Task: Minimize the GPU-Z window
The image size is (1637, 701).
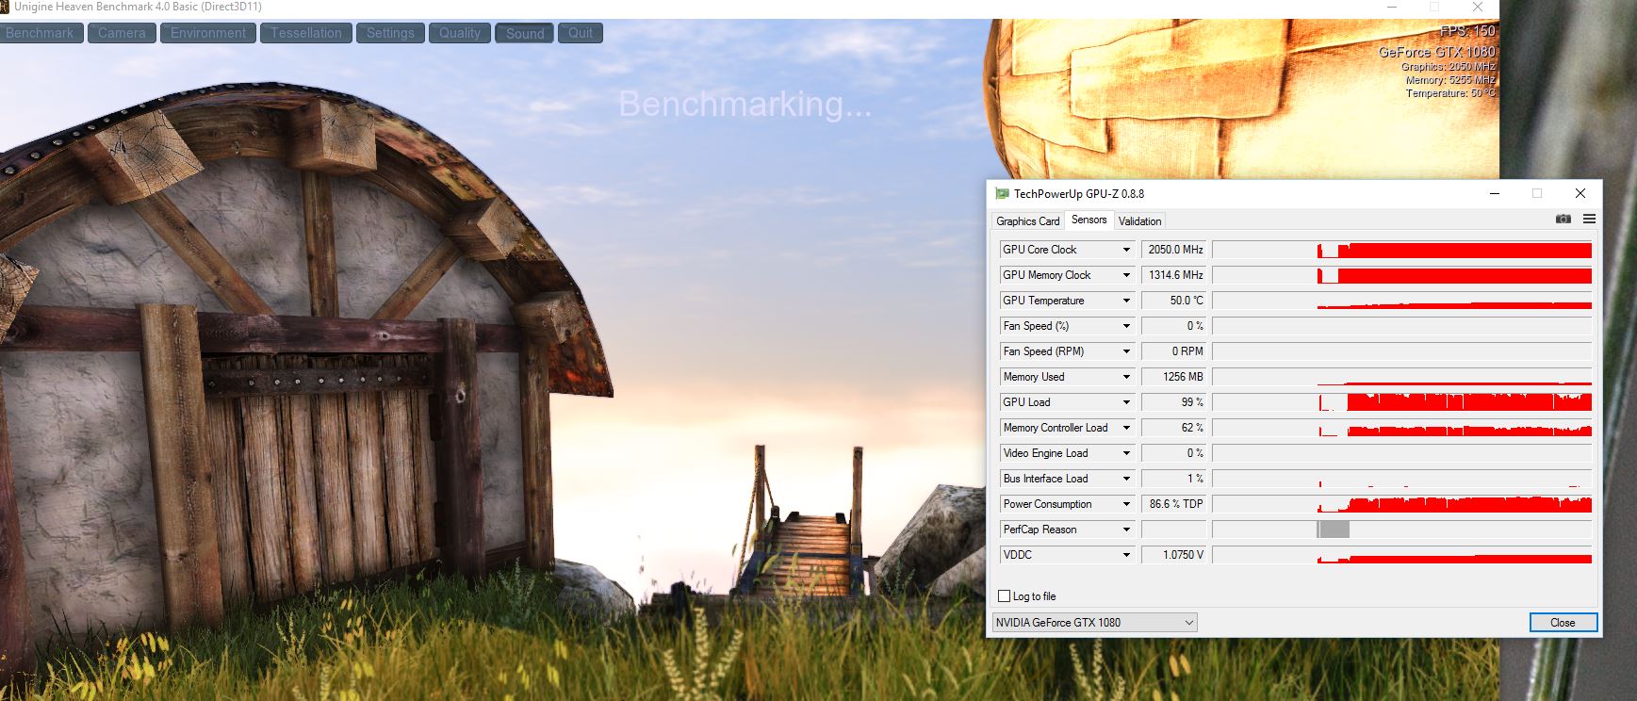Action: pyautogui.click(x=1495, y=194)
